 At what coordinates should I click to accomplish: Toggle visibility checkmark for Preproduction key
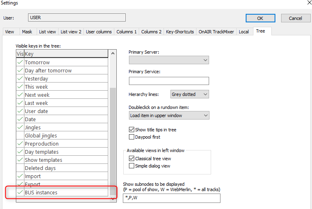point(20,144)
